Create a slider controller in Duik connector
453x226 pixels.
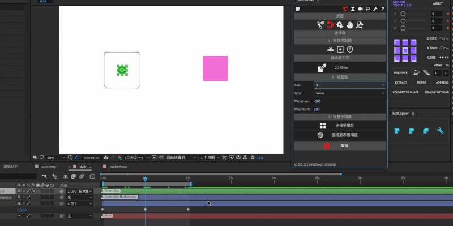tap(331, 50)
